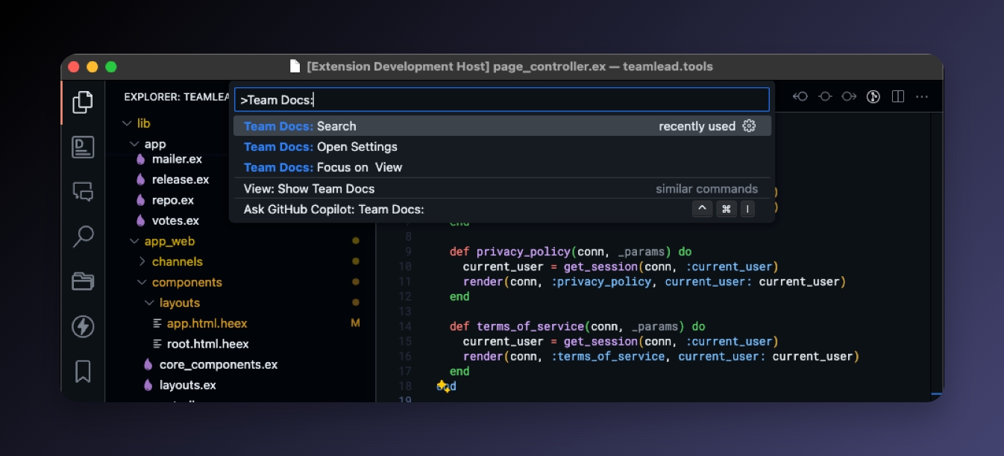Open the modified app.html.heex file
1004x456 pixels.
tap(207, 323)
